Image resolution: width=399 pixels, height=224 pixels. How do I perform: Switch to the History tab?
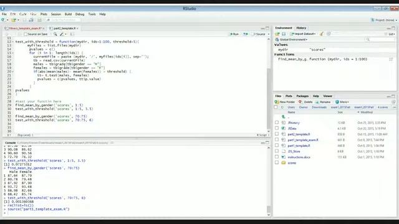pyautogui.click(x=301, y=28)
